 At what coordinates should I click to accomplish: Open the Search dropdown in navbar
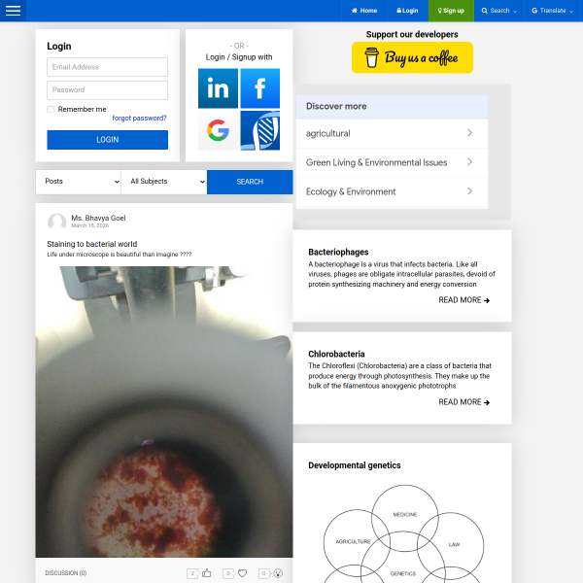pyautogui.click(x=499, y=11)
